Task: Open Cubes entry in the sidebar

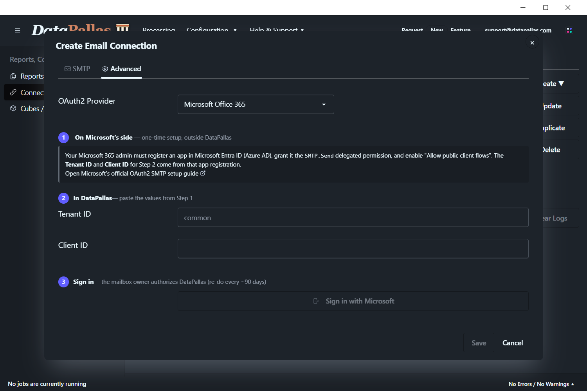Action: pyautogui.click(x=27, y=109)
